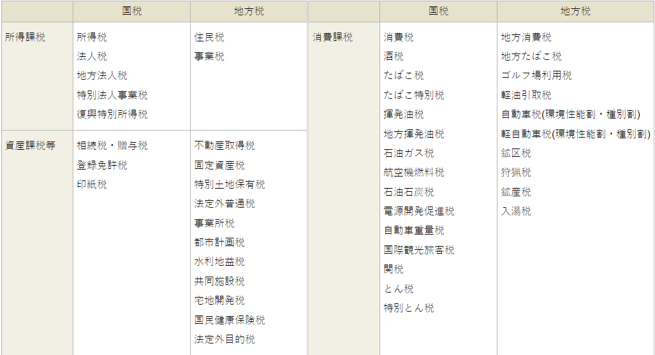Viewport: 655px width, 355px height.
Task: Click the 地方税 header above 住民税
Action: 249,11
